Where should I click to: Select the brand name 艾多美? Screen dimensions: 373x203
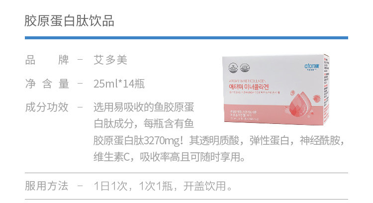pyautogui.click(x=110, y=60)
